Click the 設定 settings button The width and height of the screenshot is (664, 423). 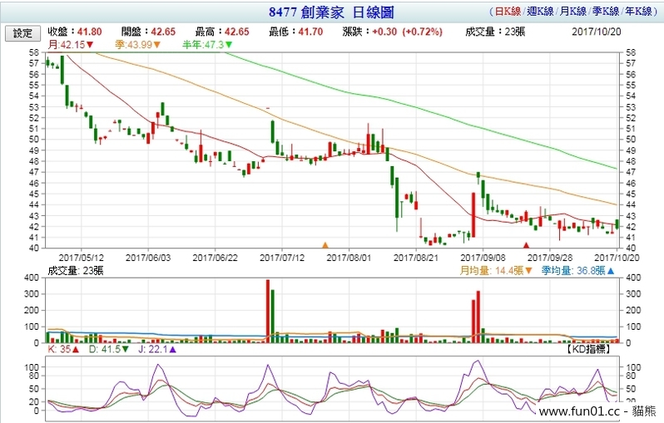pos(22,33)
